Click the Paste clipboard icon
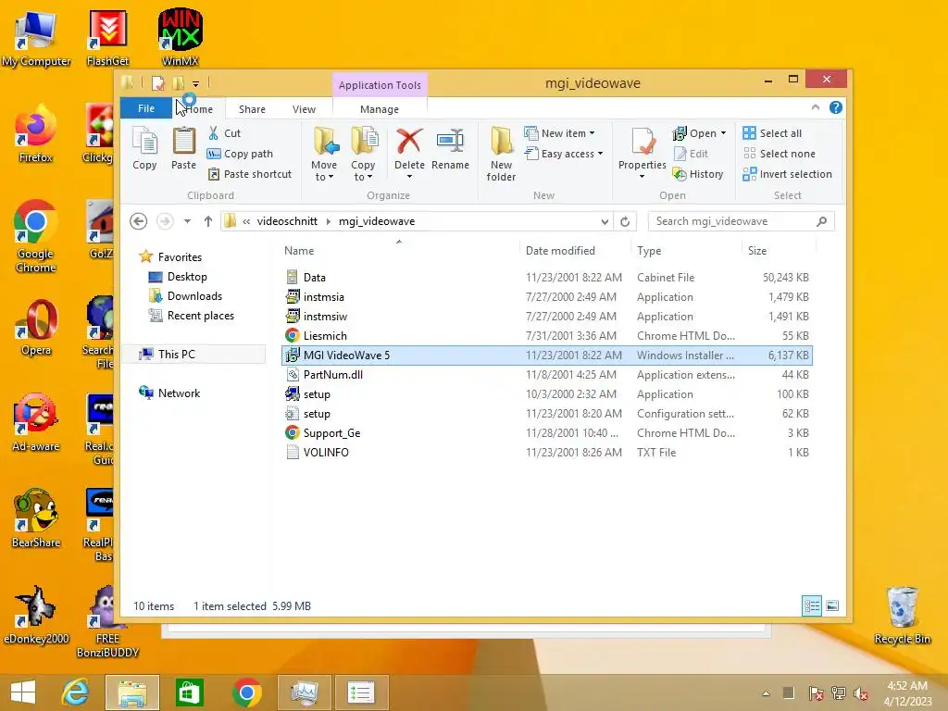 pos(184,148)
